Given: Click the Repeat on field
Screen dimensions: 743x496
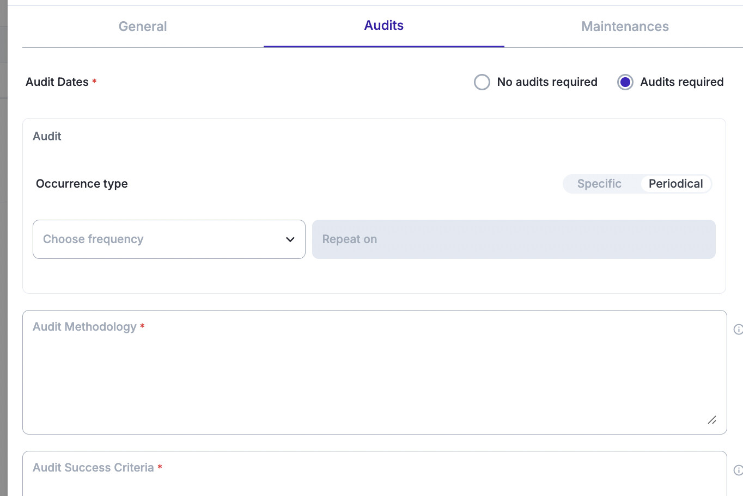Looking at the screenshot, I should (x=513, y=239).
